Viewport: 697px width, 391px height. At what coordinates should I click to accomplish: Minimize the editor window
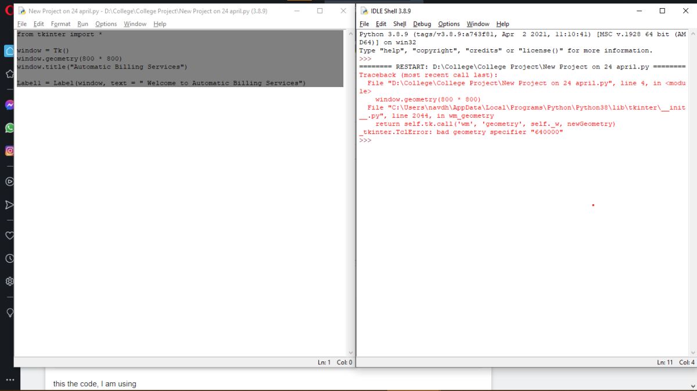[297, 11]
